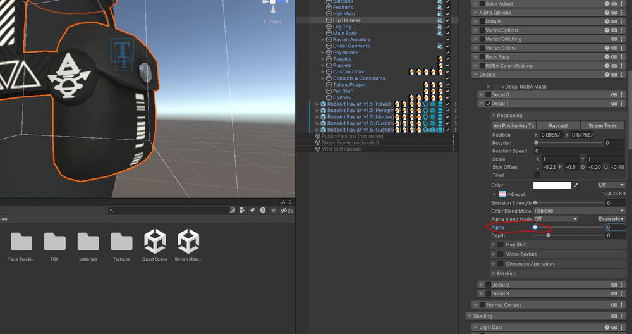The image size is (632, 334).
Task: Toggle the Hip Harness active checkbox
Action: [448, 20]
